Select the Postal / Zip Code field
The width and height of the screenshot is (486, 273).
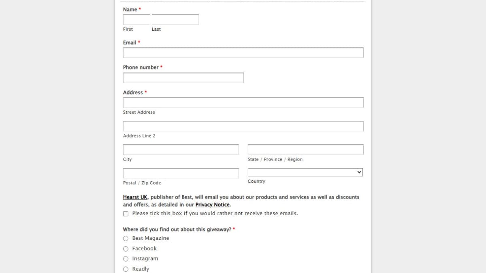(x=181, y=173)
